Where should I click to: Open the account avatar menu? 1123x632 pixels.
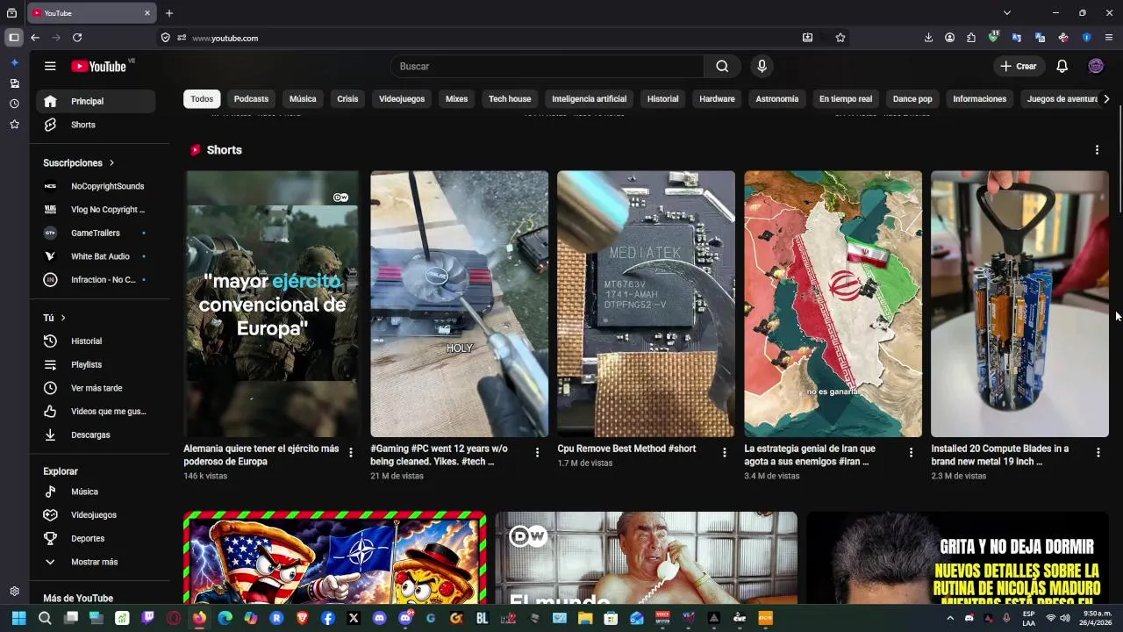pos(1096,66)
